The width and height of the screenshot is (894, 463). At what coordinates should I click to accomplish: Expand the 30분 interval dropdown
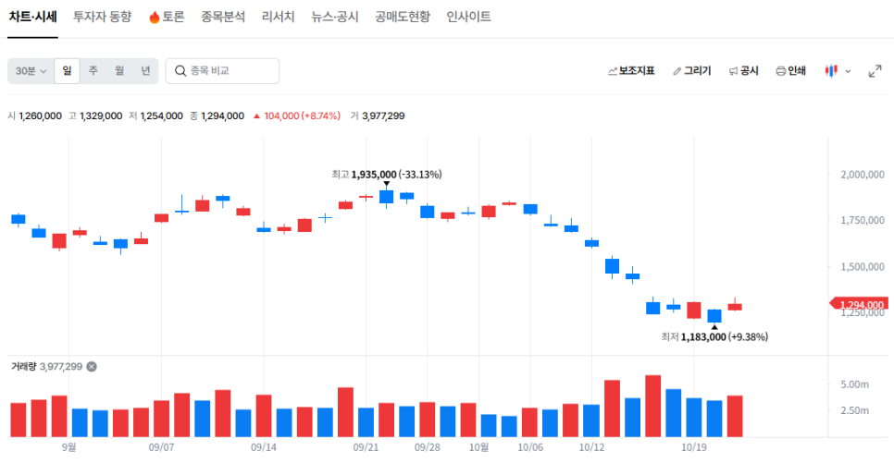pos(31,71)
